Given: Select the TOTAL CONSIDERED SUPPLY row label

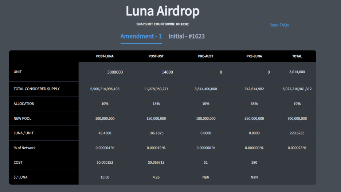Looking at the screenshot, I should [x=36, y=89].
